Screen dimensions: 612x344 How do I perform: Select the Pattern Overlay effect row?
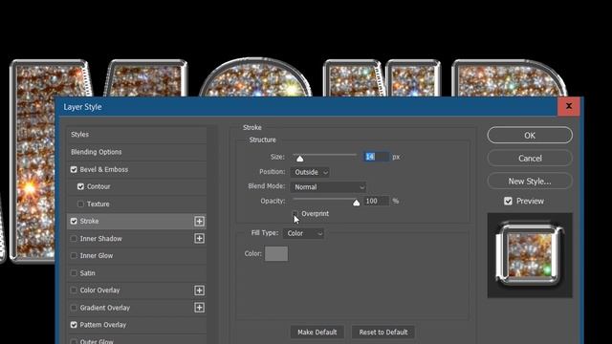tap(137, 325)
